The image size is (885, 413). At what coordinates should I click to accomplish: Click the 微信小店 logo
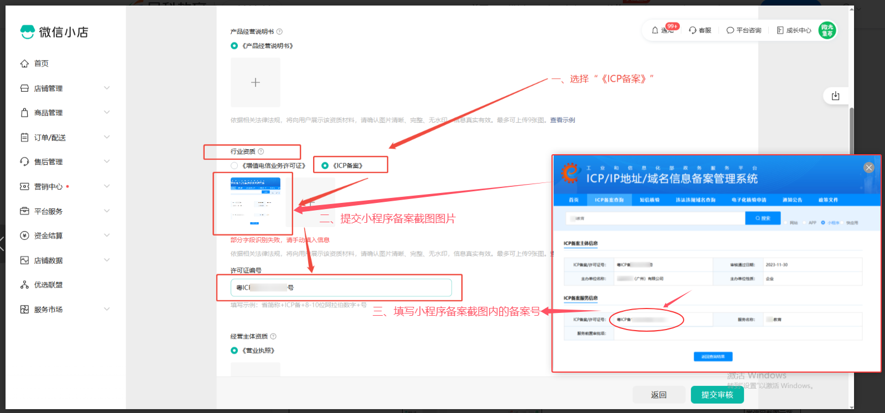(54, 32)
